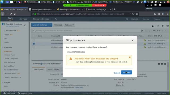Click the Connect button
This screenshot has width=170, height=95.
[x=58, y=25]
